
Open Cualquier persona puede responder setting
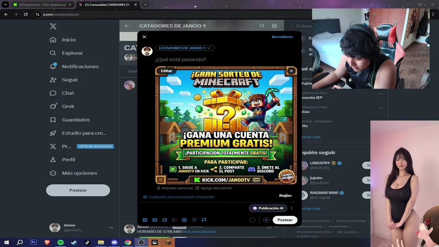point(179,197)
